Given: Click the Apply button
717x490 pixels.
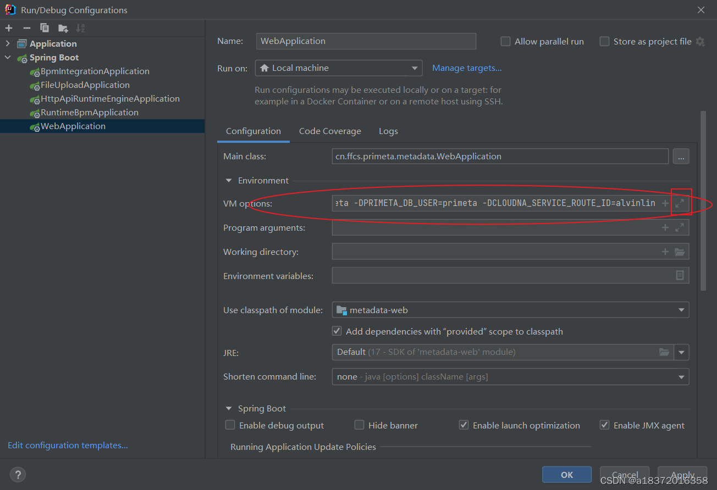Looking at the screenshot, I should pos(683,475).
